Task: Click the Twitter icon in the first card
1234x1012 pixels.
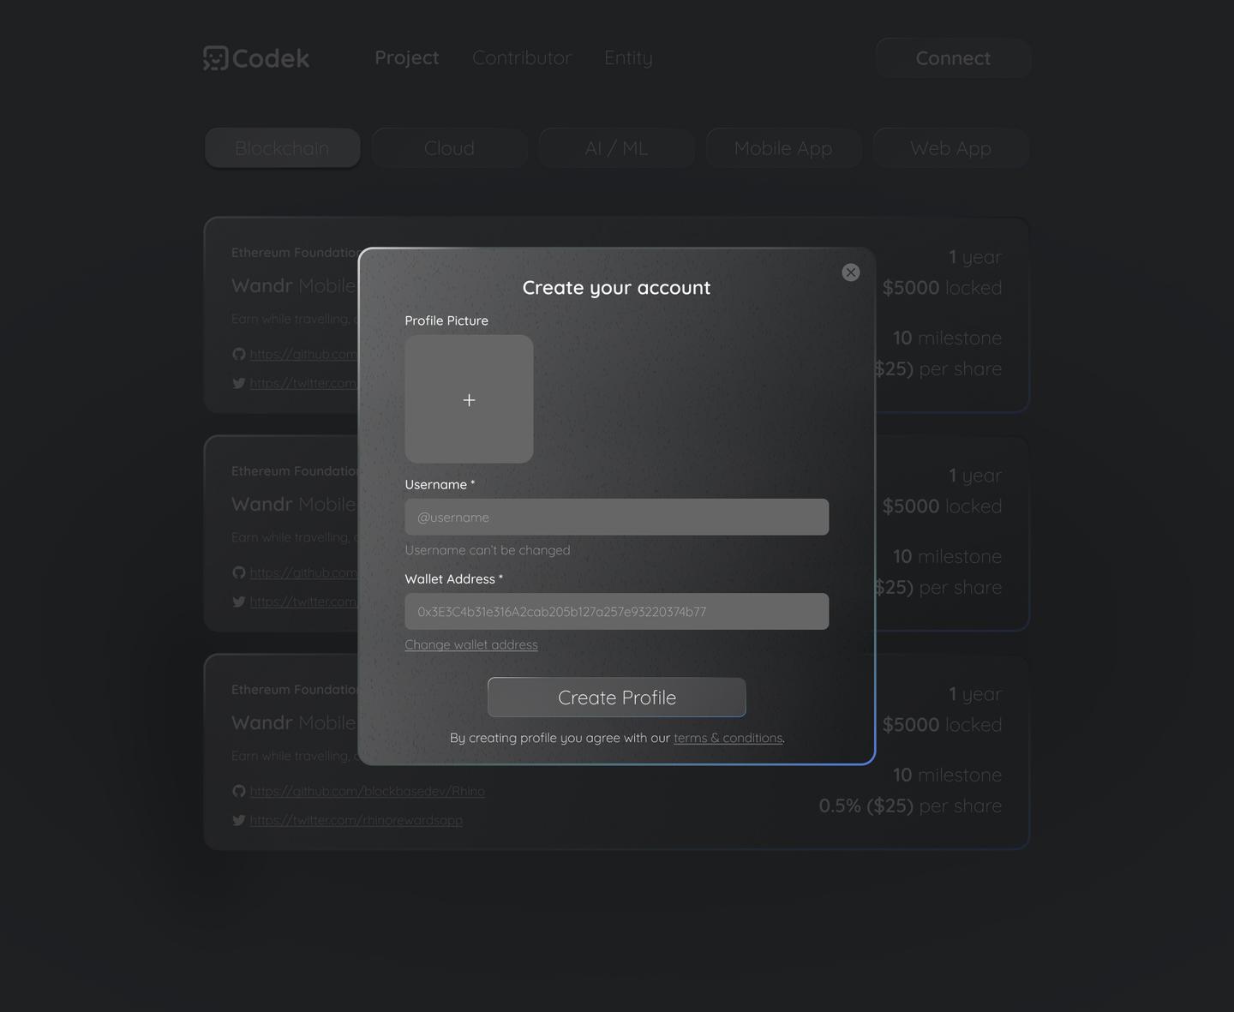Action: click(x=239, y=383)
